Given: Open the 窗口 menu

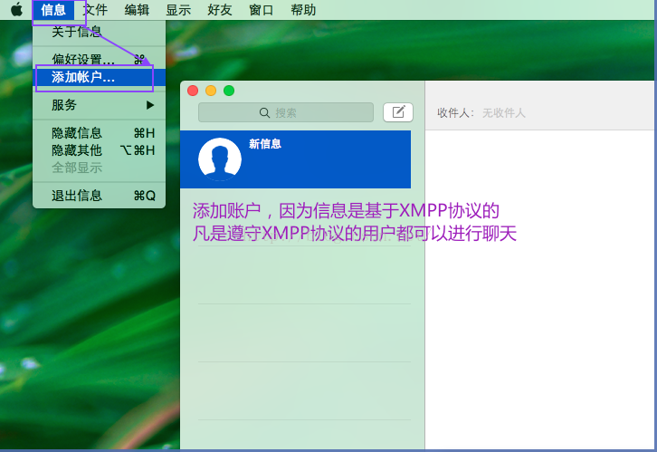Looking at the screenshot, I should click(x=261, y=10).
